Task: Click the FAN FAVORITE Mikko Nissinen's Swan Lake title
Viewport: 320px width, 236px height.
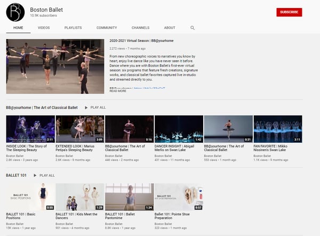Action: tap(270, 148)
